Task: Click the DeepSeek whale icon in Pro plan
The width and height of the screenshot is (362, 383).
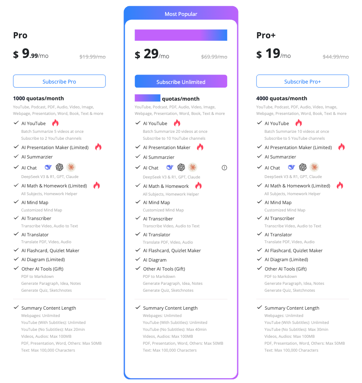Action: pos(49,167)
